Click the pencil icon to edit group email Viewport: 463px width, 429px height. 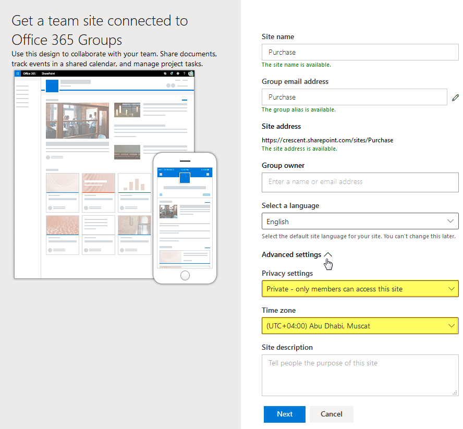[455, 97]
